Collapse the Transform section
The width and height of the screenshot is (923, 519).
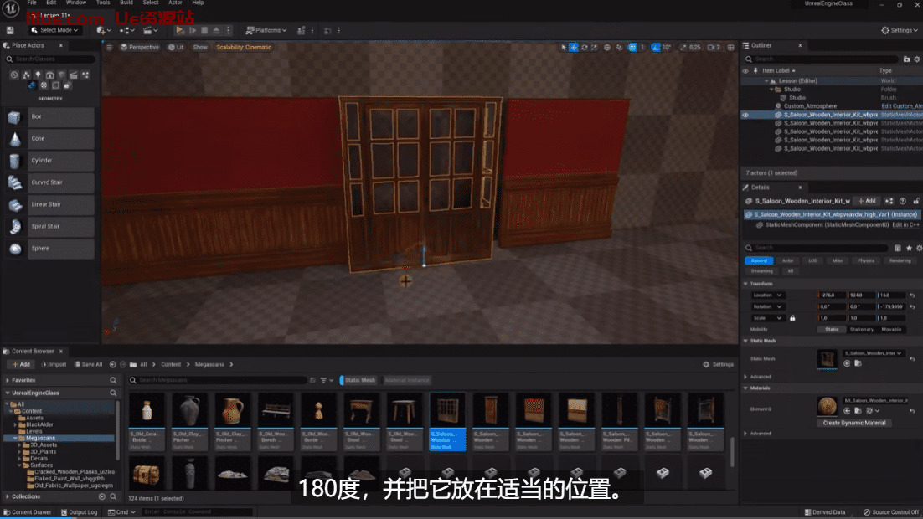pyautogui.click(x=746, y=284)
